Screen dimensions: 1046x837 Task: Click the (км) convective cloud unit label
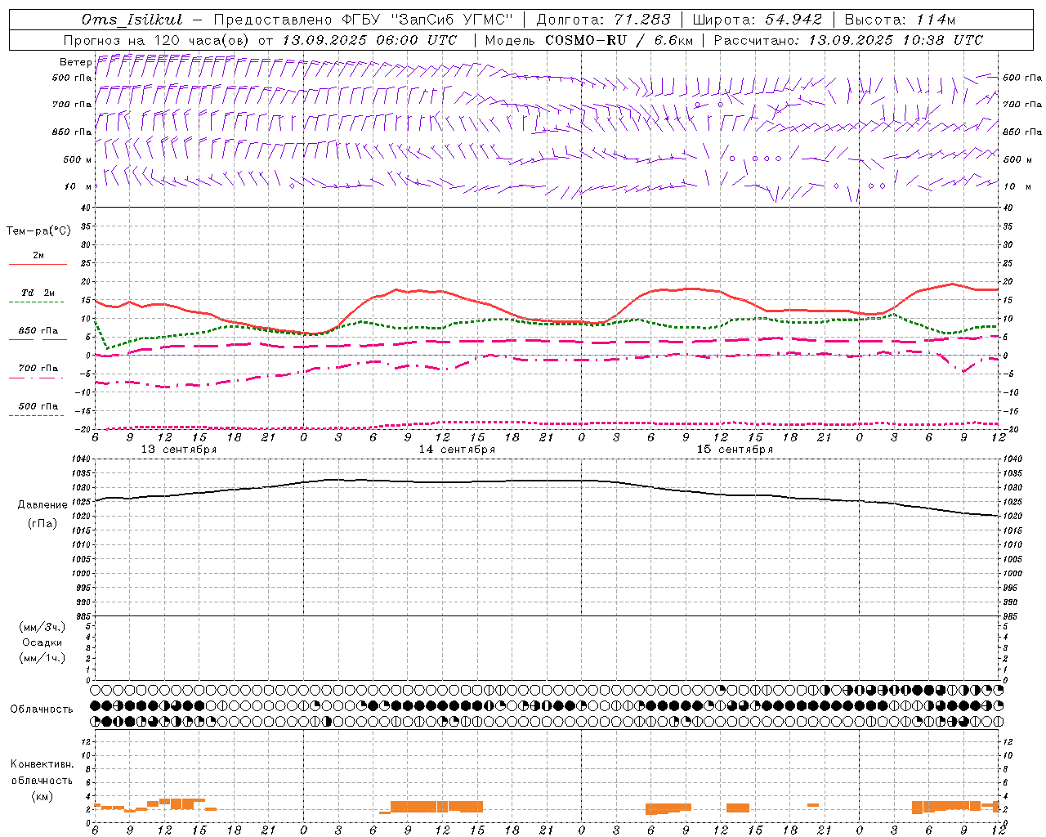click(42, 796)
